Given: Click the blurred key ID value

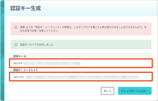Looking at the screenshot, I should [x=52, y=63].
